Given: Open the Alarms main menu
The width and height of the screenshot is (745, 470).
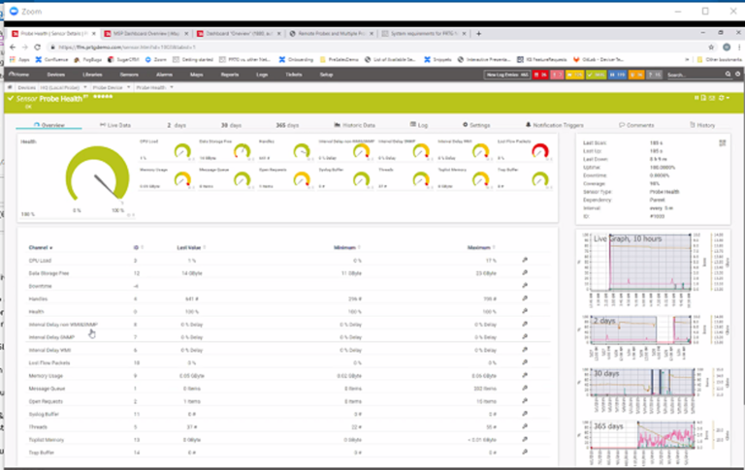Looking at the screenshot, I should click(164, 75).
